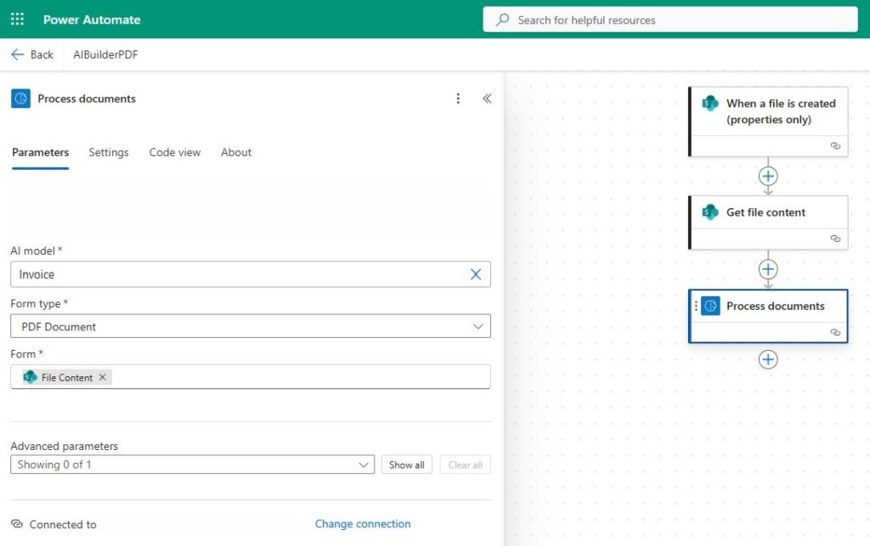Click the plus icon between trigger and Get file content

click(x=768, y=176)
